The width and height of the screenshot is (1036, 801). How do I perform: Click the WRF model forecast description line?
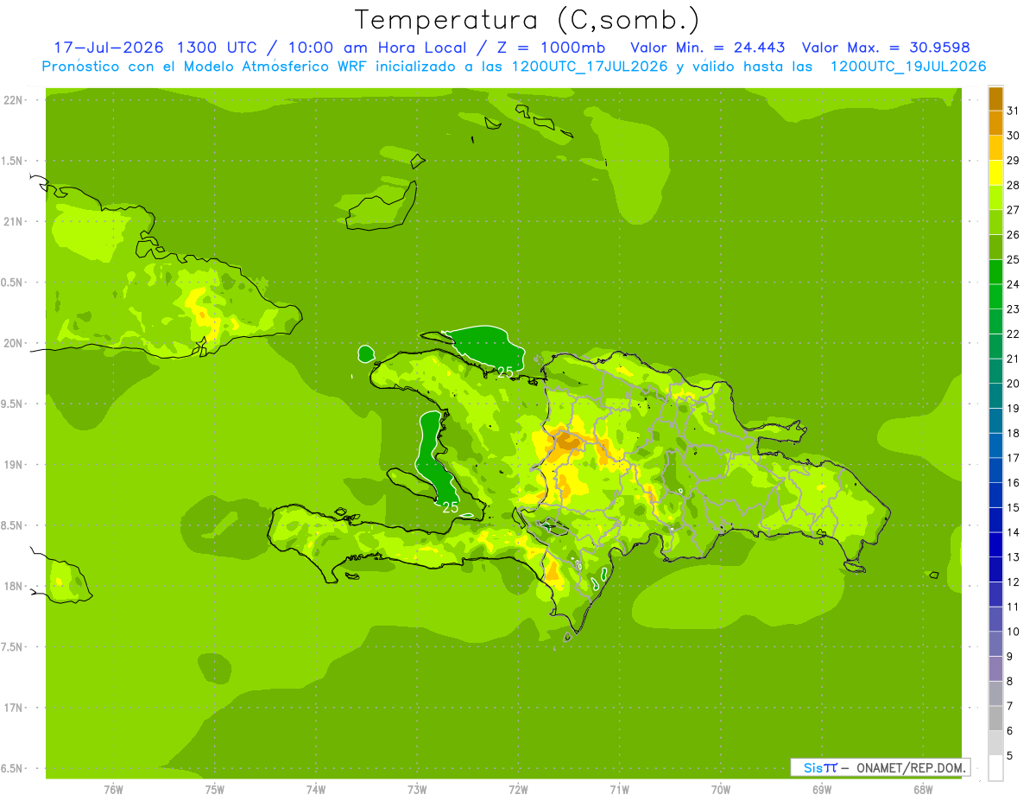pos(515,67)
